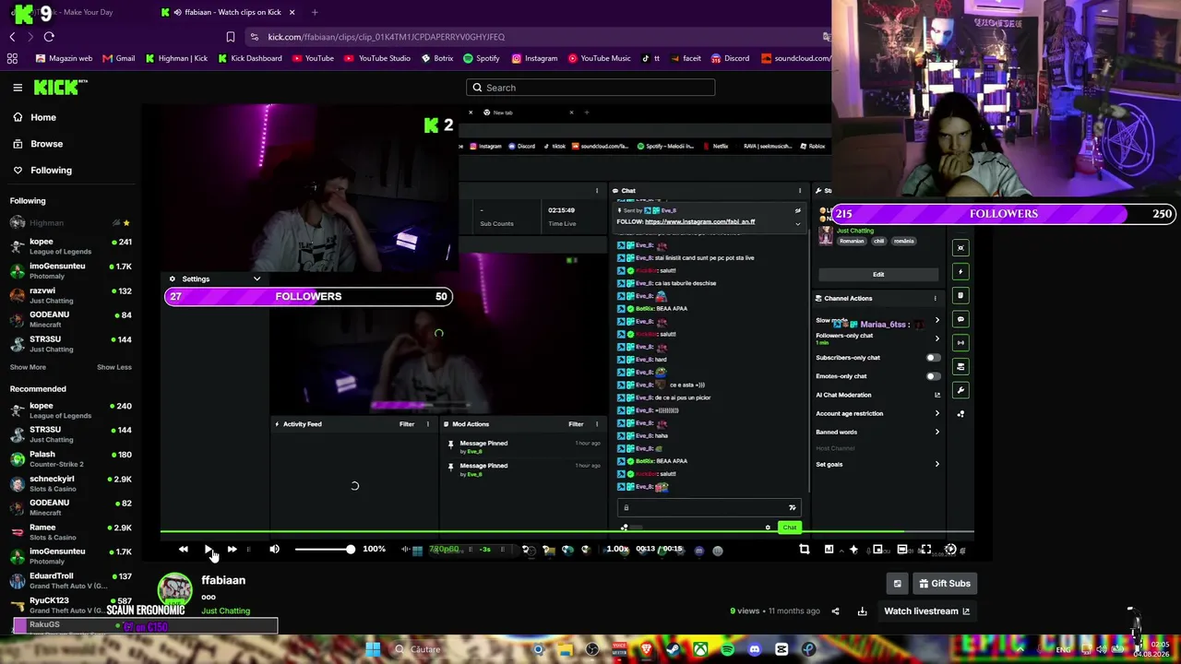This screenshot has width=1181, height=664.
Task: Click Show Less under Following
Action: 114,367
